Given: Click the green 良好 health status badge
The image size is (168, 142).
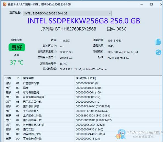Looking at the screenshot, I should pos(17,47).
